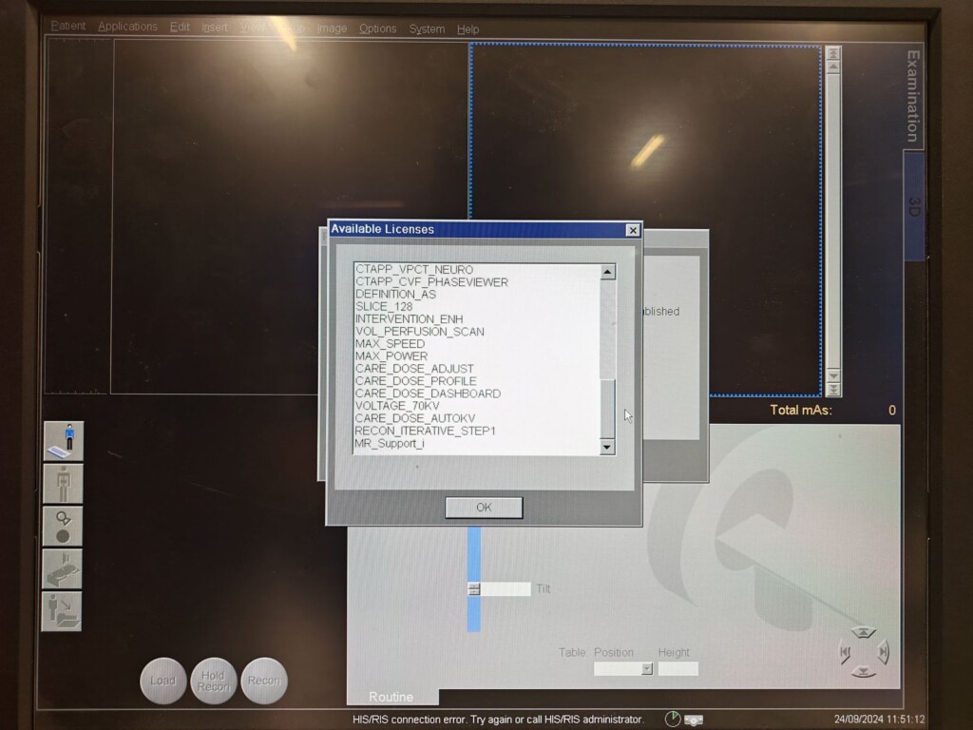Open the Applications menu

pyautogui.click(x=127, y=28)
